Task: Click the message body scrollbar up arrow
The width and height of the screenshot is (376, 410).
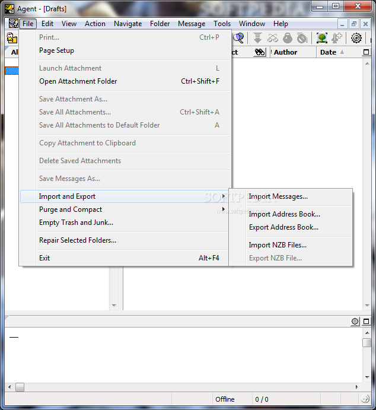Action: [367, 333]
